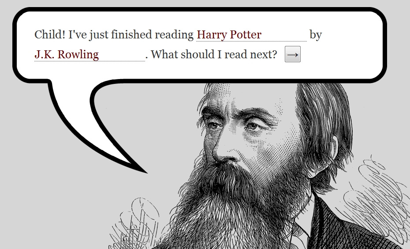
Task: Click the man's eye nearest the speech bubble
Action: [214, 126]
